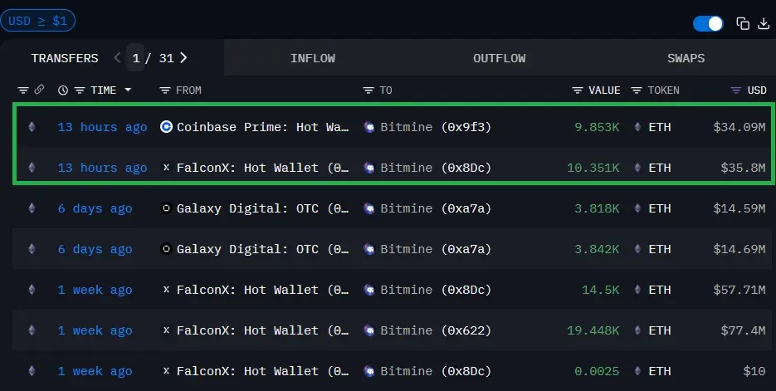Click 13 hours ago in $35.8M row
Viewport: 776px width, 391px height.
point(102,168)
